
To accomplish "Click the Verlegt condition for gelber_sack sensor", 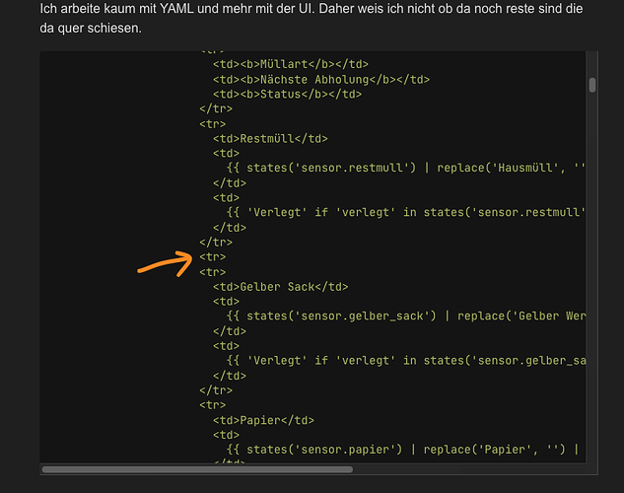I will pos(406,361).
